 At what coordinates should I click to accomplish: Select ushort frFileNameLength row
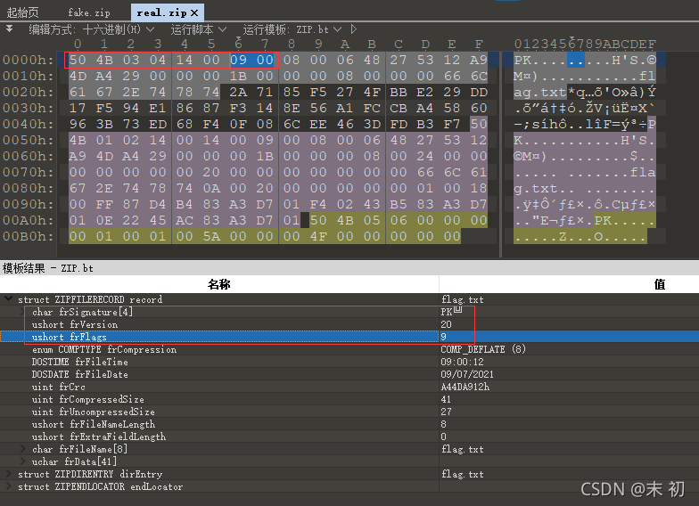(349, 424)
